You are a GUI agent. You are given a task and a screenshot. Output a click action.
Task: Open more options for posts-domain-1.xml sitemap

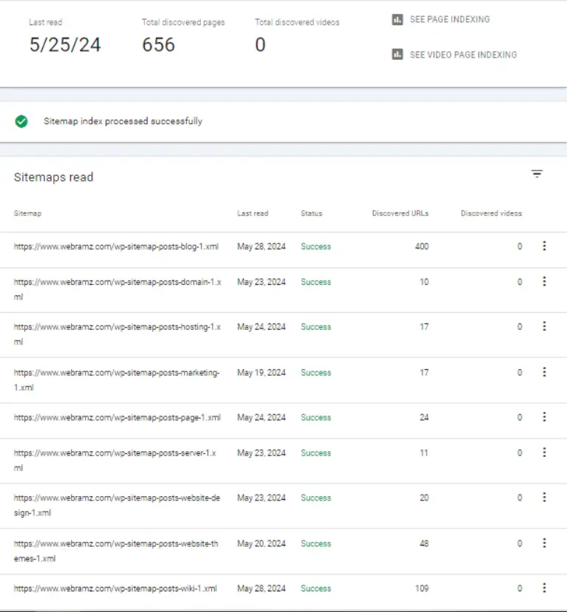[544, 281]
